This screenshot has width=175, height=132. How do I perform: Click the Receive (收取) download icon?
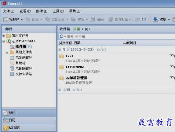[x=155, y=20]
